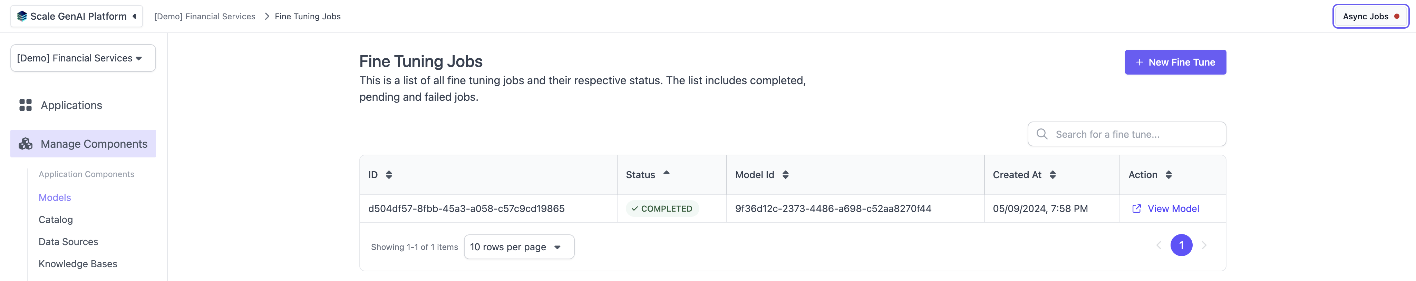Open Applications via its grid icon
Image resolution: width=1416 pixels, height=281 pixels.
[x=25, y=105]
